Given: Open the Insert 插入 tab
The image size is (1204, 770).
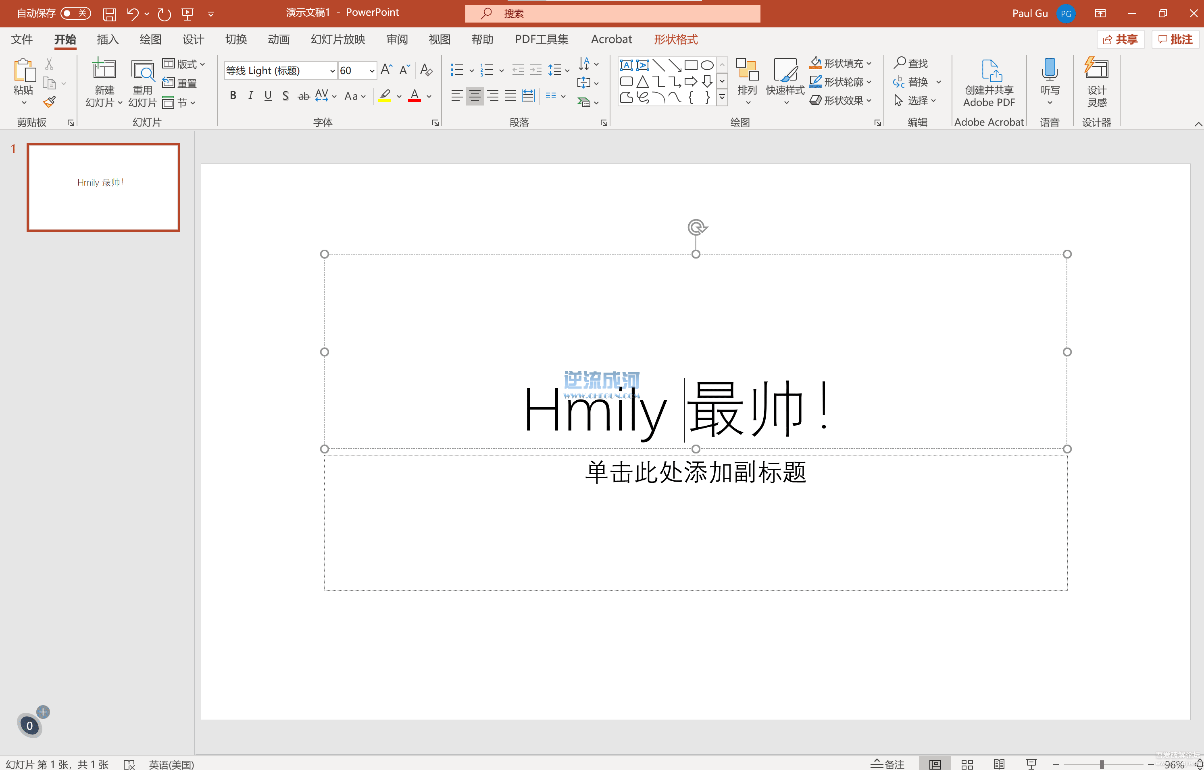Looking at the screenshot, I should (108, 39).
